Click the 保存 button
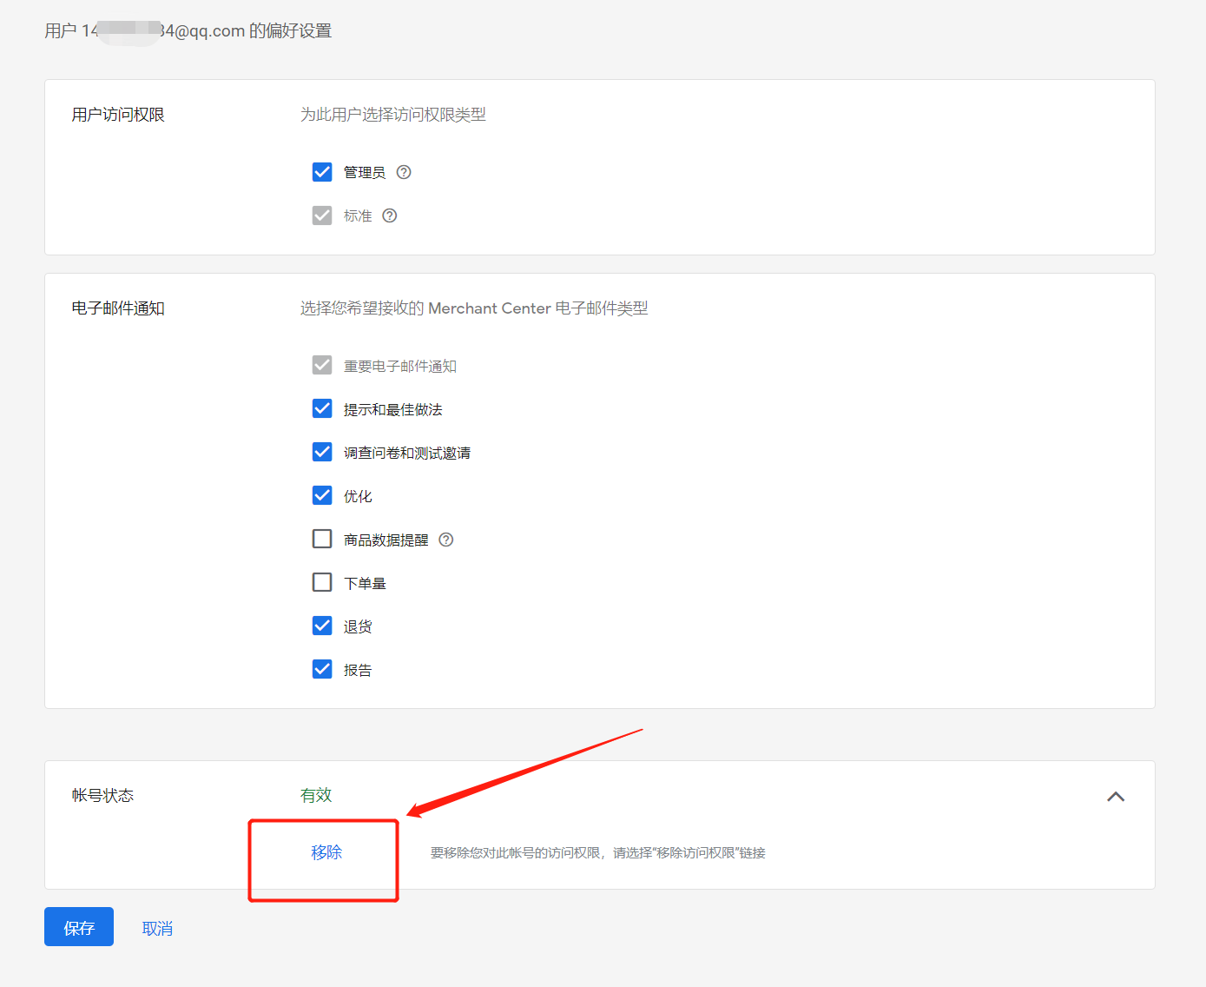The image size is (1206, 987). 79,927
